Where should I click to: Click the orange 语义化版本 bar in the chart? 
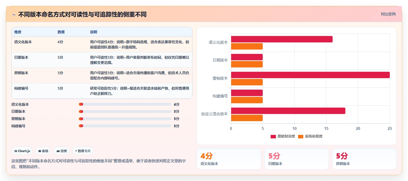(247, 46)
